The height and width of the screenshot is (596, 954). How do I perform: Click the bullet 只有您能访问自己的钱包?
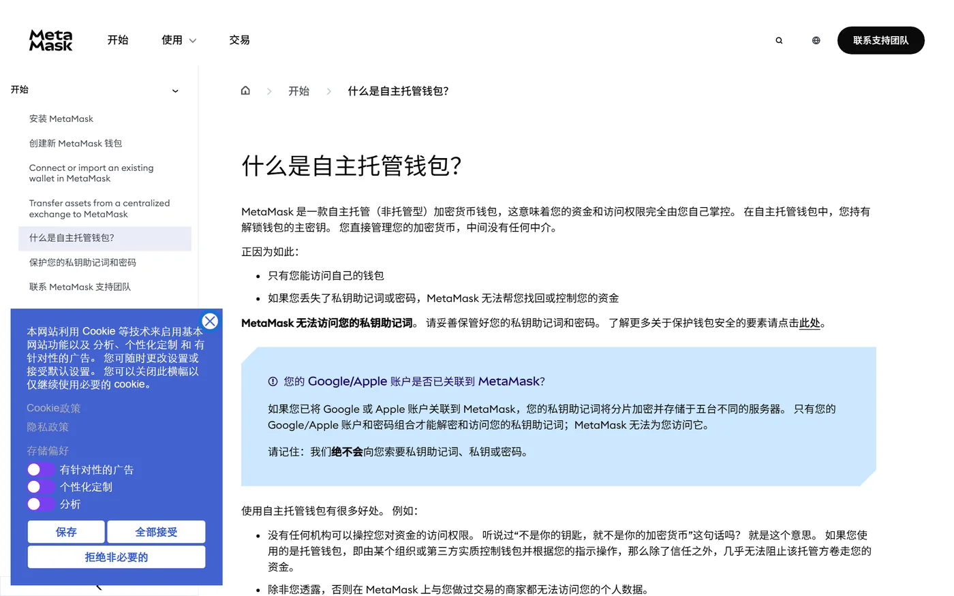(x=326, y=276)
